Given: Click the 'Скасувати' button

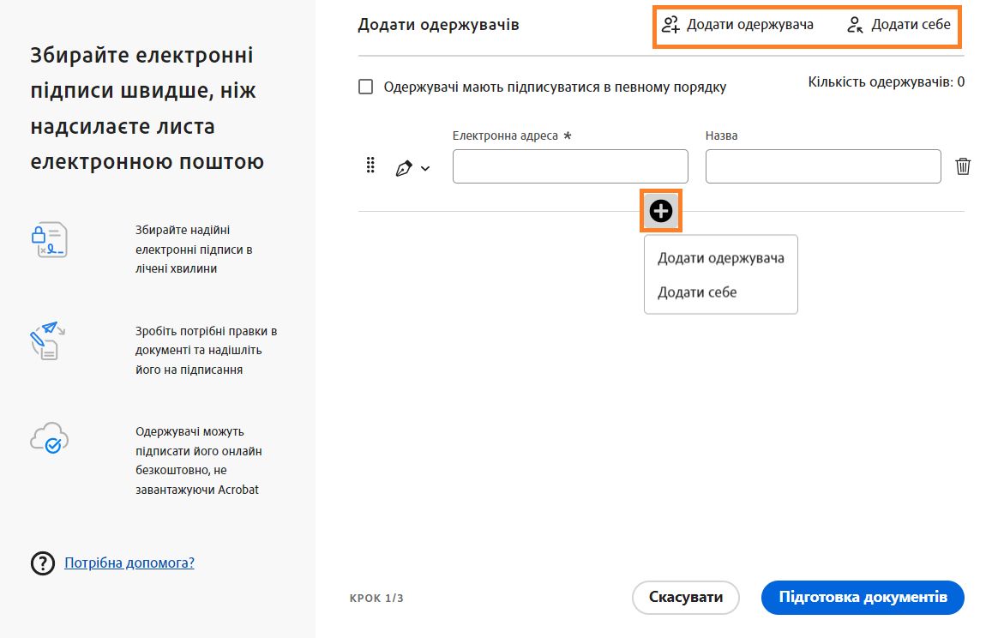Looking at the screenshot, I should coord(685,598).
